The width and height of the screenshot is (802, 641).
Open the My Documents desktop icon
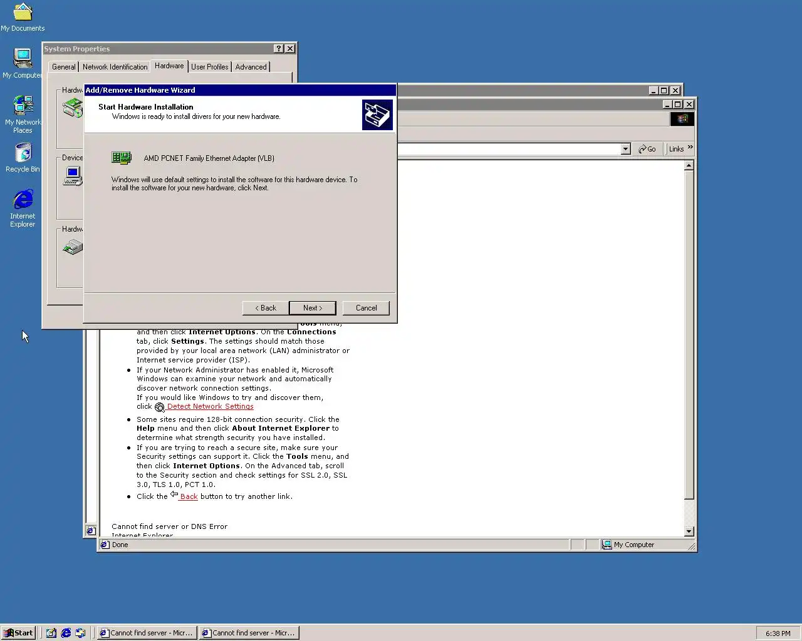tap(23, 17)
